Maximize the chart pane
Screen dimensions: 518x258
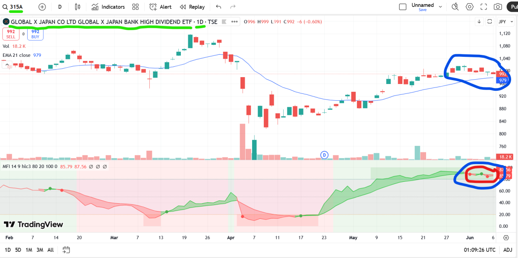coord(490,22)
